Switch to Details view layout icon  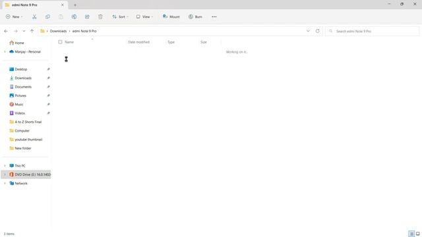tap(411, 234)
